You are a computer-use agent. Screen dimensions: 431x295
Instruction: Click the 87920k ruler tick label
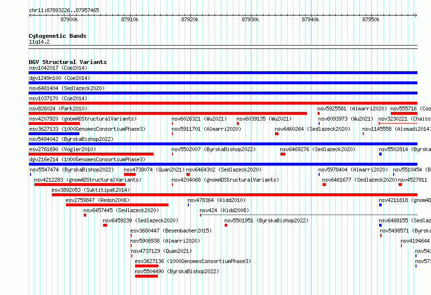(x=190, y=19)
